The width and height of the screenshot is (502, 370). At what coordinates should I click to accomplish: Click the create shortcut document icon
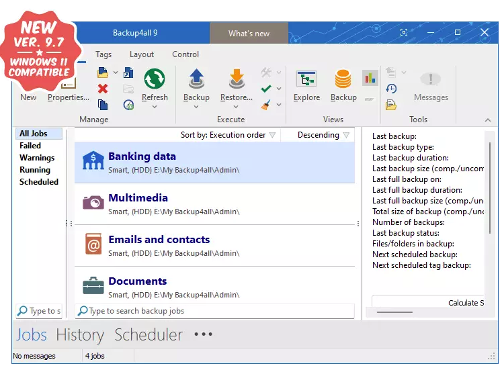click(128, 73)
